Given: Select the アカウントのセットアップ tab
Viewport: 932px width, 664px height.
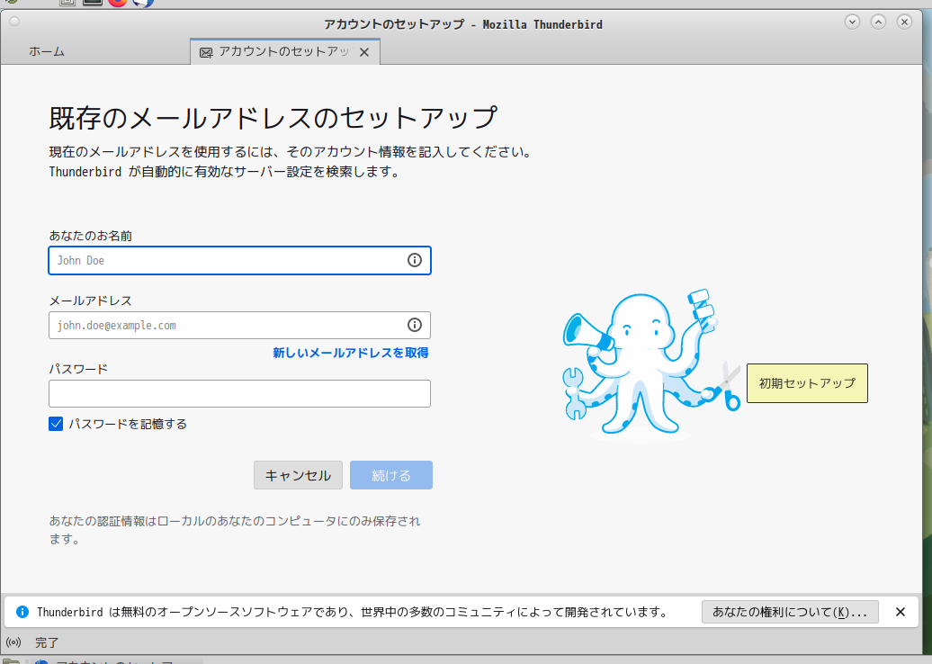Looking at the screenshot, I should tap(284, 51).
